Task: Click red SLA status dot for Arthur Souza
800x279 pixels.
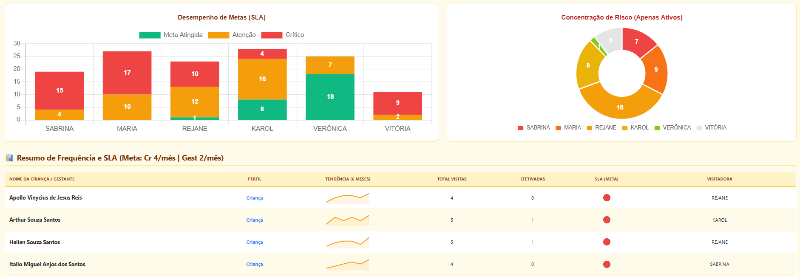Action: point(607,220)
